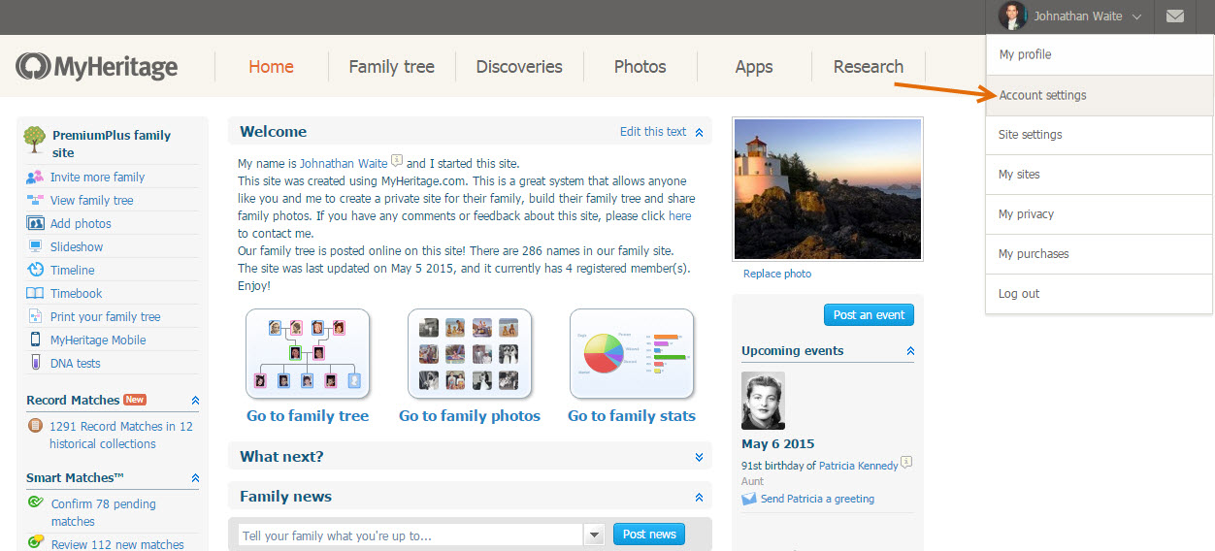Screen dimensions: 1215x551
Task: Expand the What next? section
Action: [x=699, y=457]
